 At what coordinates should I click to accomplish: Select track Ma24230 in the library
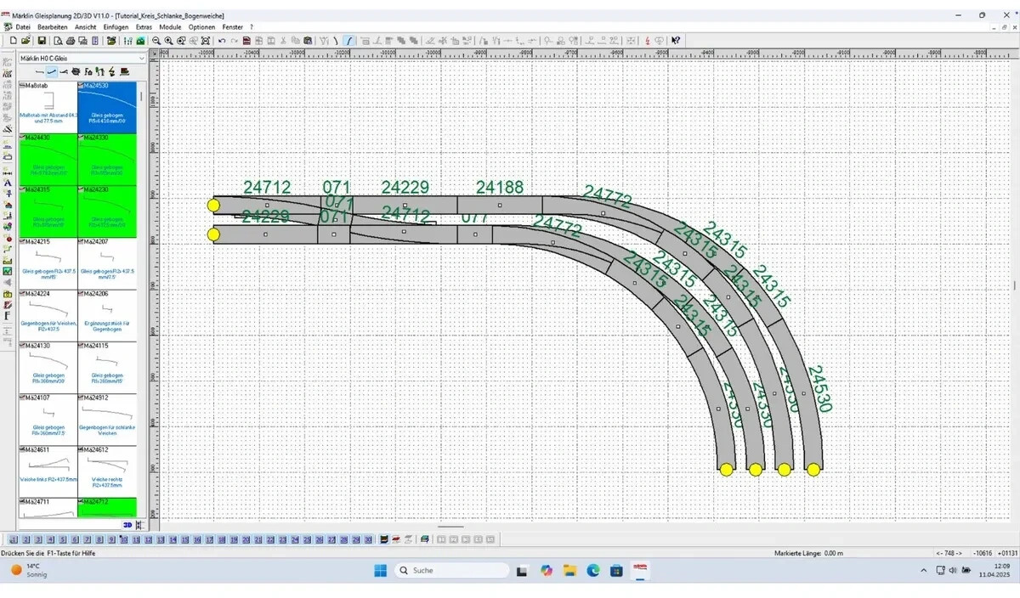pos(106,211)
